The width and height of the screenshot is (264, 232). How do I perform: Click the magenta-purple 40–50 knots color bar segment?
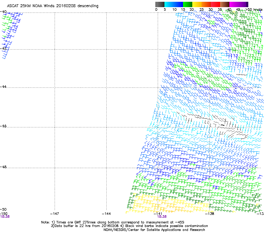point(239,4)
